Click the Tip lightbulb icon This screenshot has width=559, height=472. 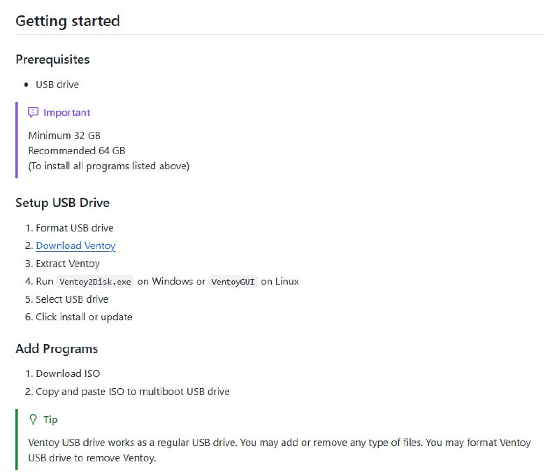coord(33,420)
